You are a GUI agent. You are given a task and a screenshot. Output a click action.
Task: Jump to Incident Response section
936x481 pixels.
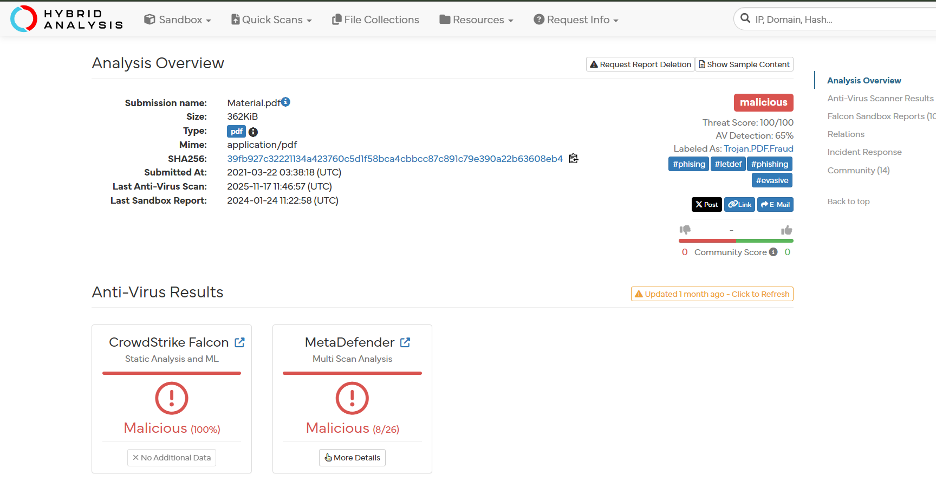(864, 152)
